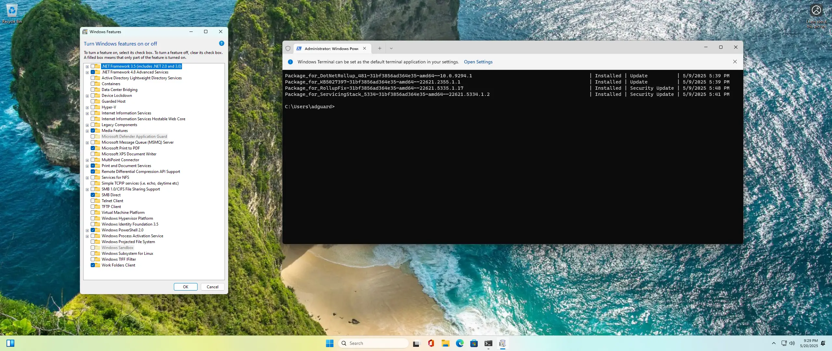Enable the Telnet Client checkbox
Image resolution: width=832 pixels, height=351 pixels.
click(93, 201)
